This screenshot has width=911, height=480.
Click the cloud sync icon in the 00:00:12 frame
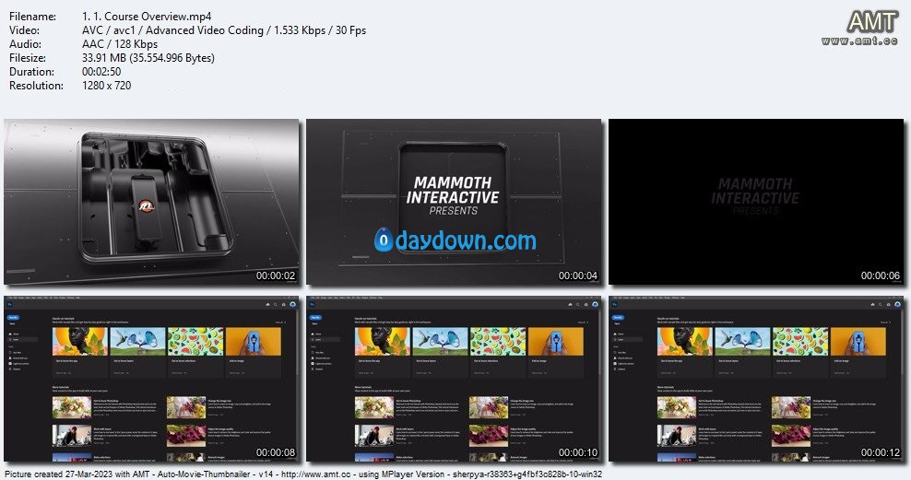[872, 305]
